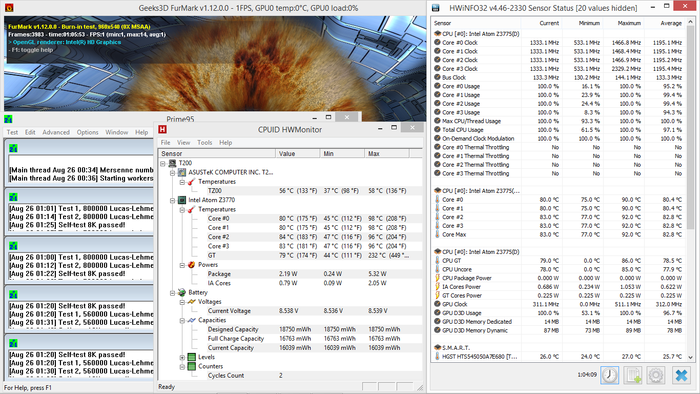Collapse the Battery node in HWMonitor
This screenshot has height=394, width=700.
tap(173, 292)
